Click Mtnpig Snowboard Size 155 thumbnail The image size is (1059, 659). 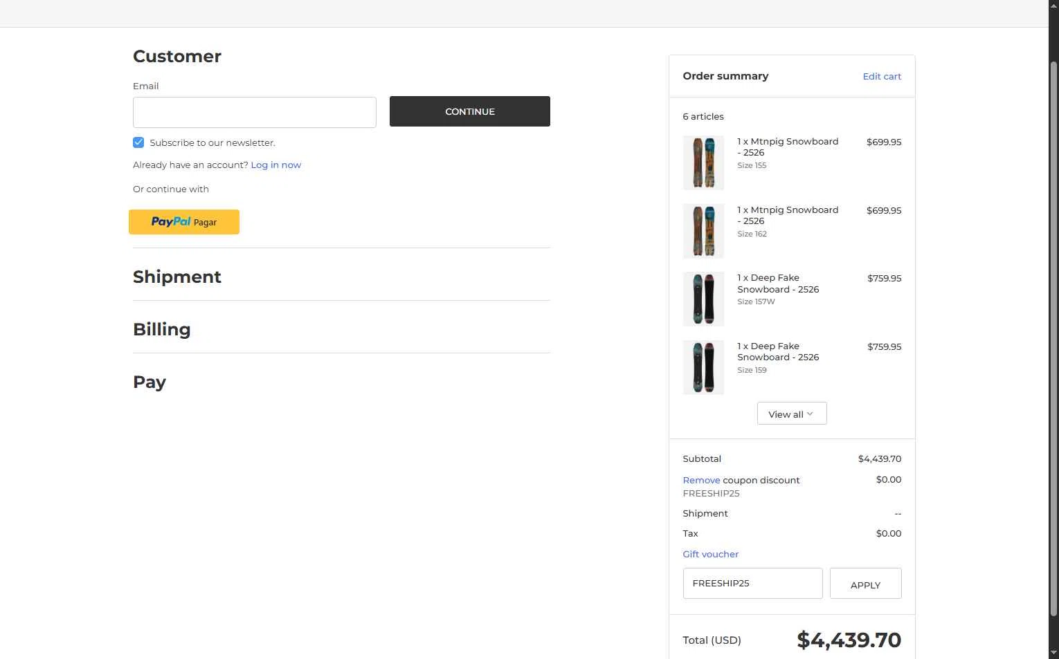(x=703, y=163)
